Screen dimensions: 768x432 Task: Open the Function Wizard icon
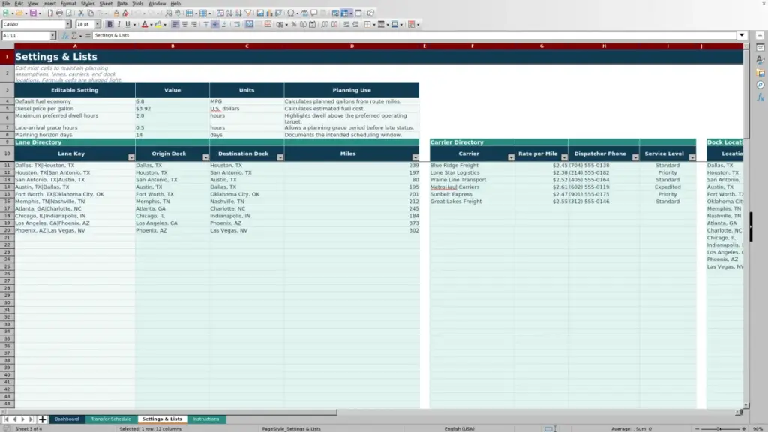click(x=65, y=36)
